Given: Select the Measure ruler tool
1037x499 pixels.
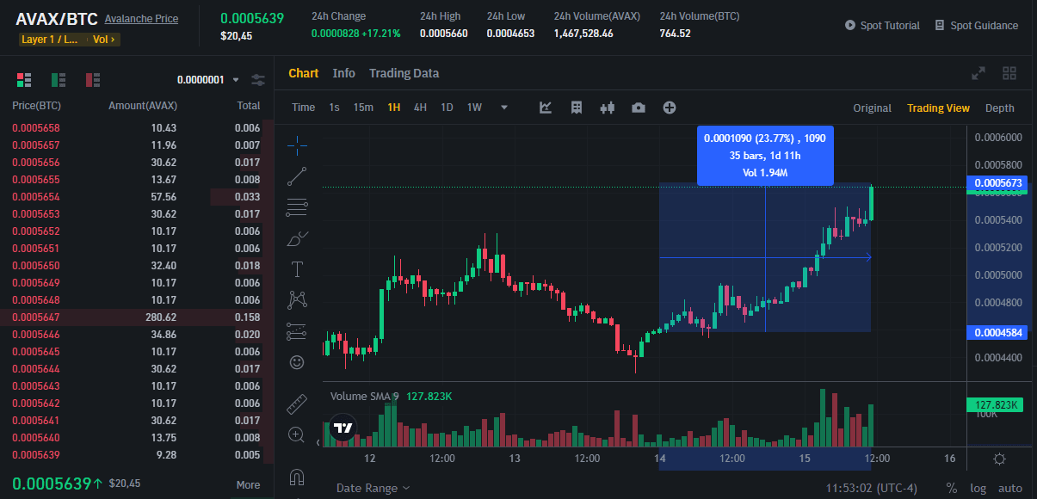Looking at the screenshot, I should (297, 404).
